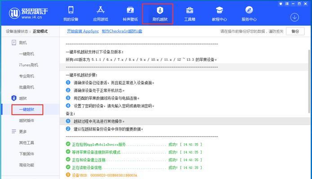Open the 工具箱 toolbox icon
The image size is (312, 179).
tap(189, 10)
